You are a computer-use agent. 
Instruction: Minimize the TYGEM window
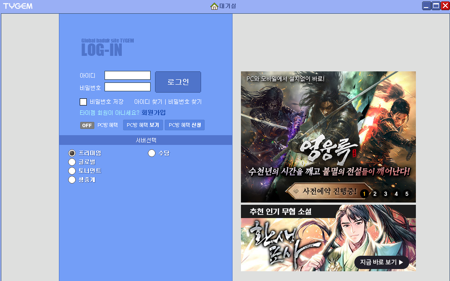click(427, 6)
